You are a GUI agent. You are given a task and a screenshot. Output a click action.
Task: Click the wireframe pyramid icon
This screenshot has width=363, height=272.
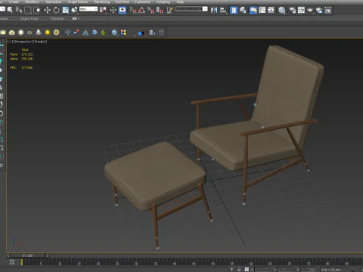(85, 32)
